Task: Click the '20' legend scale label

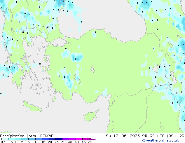Action: [50, 142]
